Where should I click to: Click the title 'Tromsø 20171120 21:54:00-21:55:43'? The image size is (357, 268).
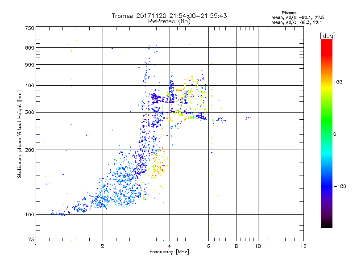click(169, 16)
